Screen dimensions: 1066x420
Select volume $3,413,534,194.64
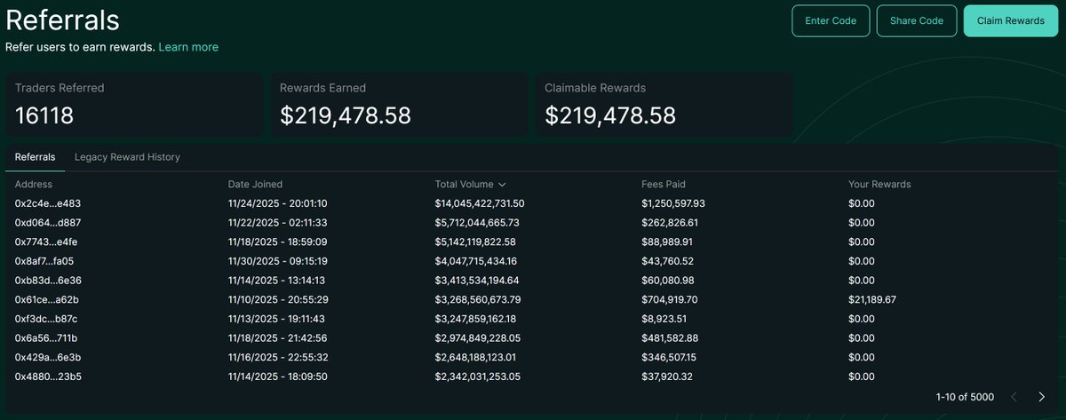pyautogui.click(x=477, y=281)
